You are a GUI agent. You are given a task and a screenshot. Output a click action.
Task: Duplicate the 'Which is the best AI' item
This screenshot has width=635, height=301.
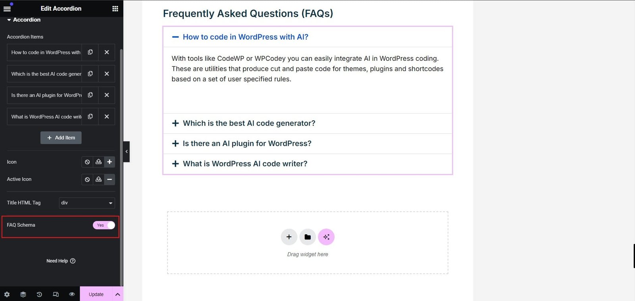90,73
